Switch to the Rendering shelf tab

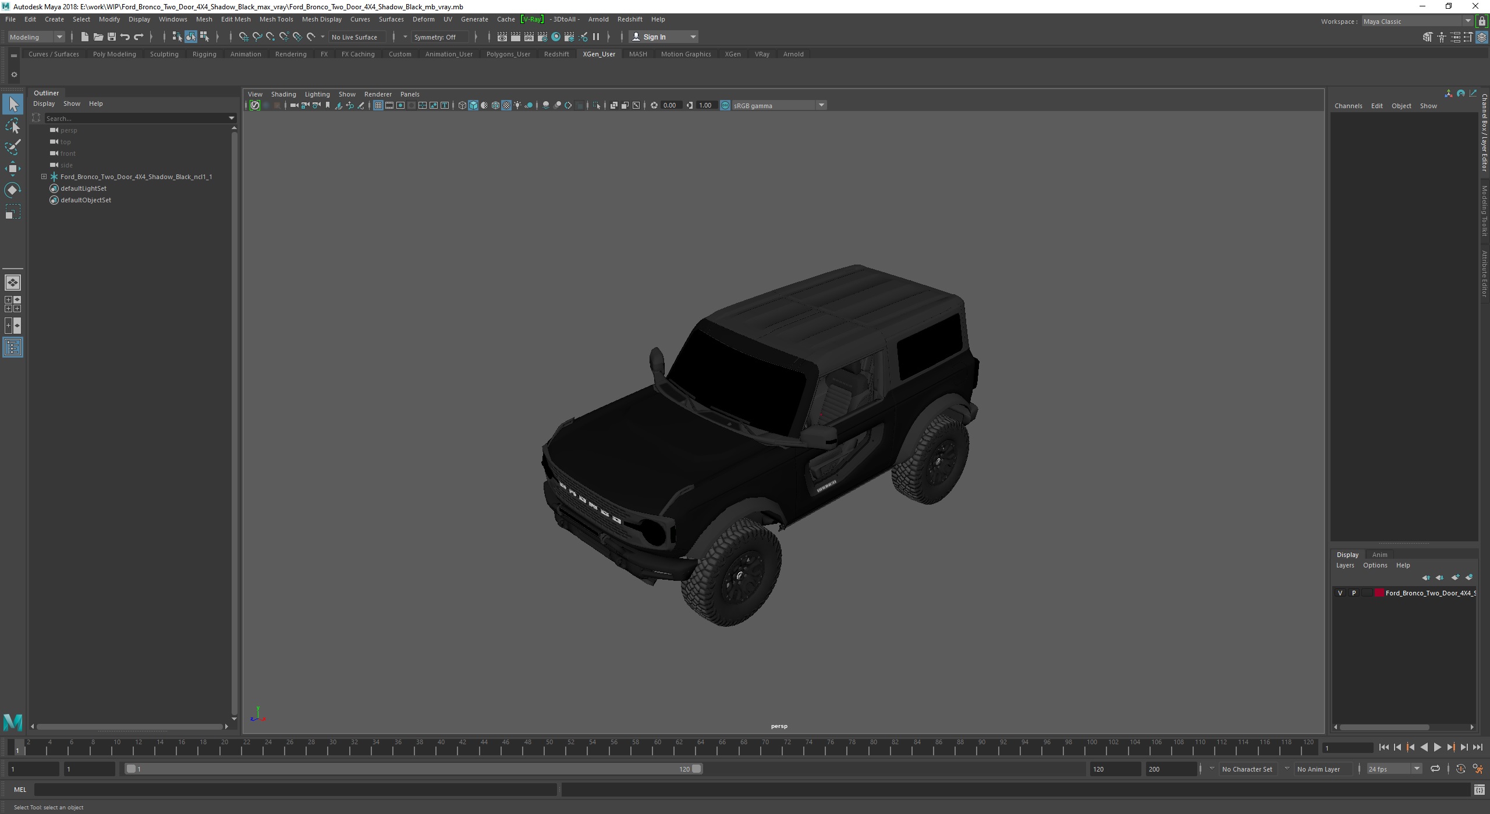click(x=290, y=54)
